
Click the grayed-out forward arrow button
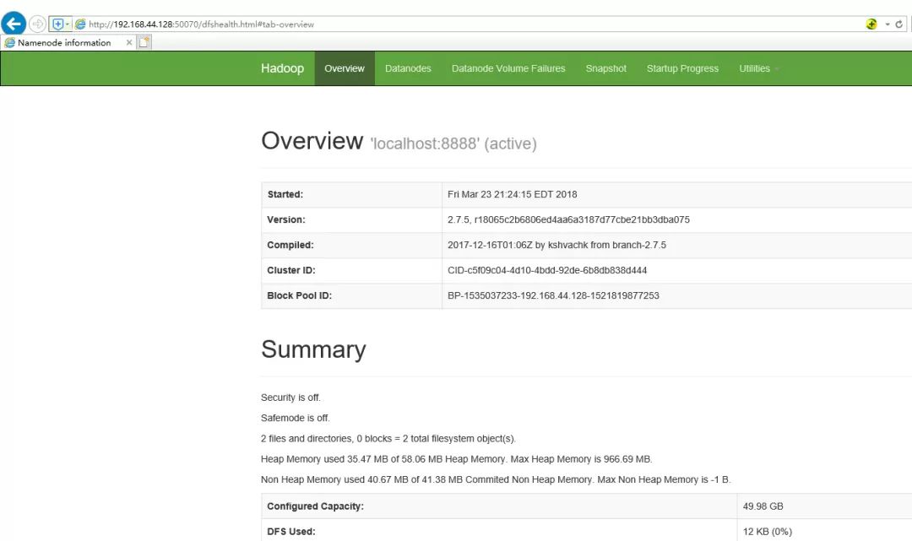37,24
